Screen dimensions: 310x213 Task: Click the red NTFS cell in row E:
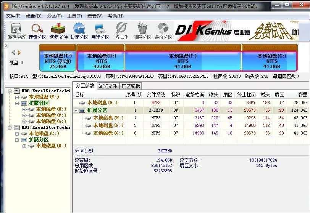pos(156,102)
